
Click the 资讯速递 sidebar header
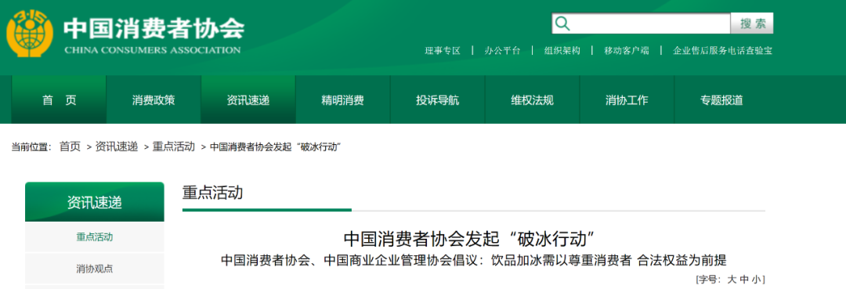pyautogui.click(x=95, y=202)
